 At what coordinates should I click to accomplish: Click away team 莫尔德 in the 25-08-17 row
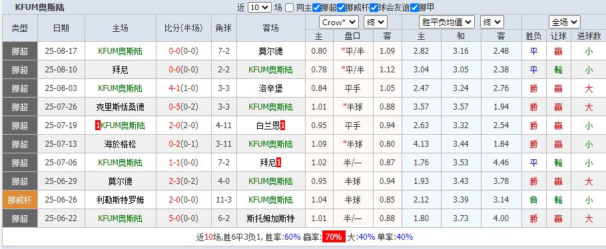pos(270,51)
